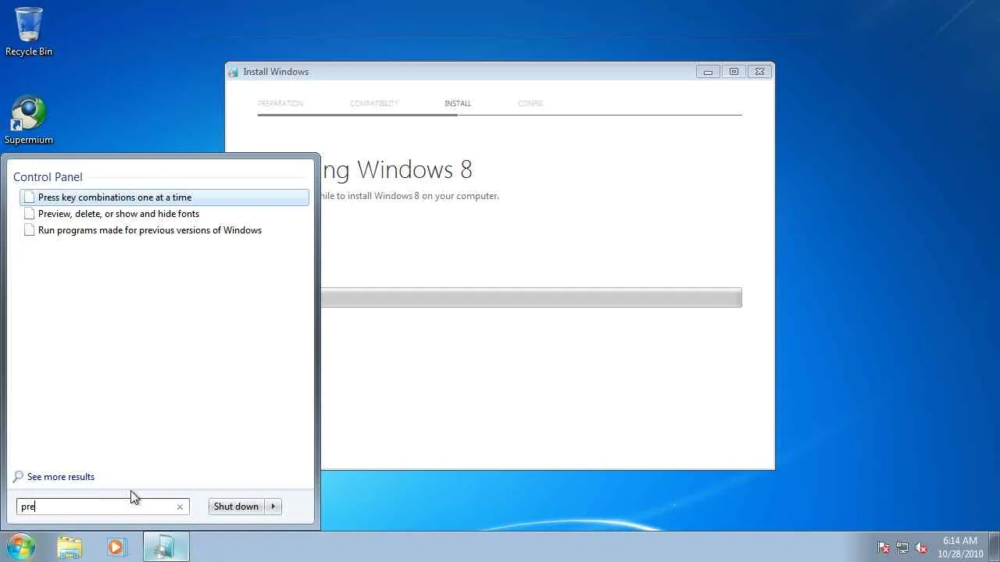Open See more results link
The image size is (1000, 562).
pos(61,477)
